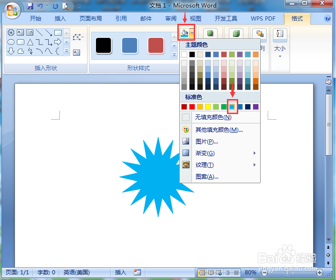Viewport: 336px width, 280px height.
Task: Switch to Web Layout view
Action: [219, 273]
